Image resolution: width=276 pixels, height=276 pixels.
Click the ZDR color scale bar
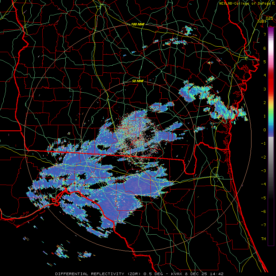pyautogui.click(x=271, y=136)
